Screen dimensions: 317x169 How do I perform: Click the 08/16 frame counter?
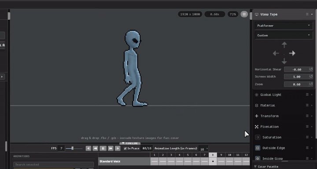(x=147, y=148)
